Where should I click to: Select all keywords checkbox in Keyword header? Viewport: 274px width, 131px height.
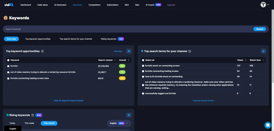pyautogui.click(x=8, y=60)
